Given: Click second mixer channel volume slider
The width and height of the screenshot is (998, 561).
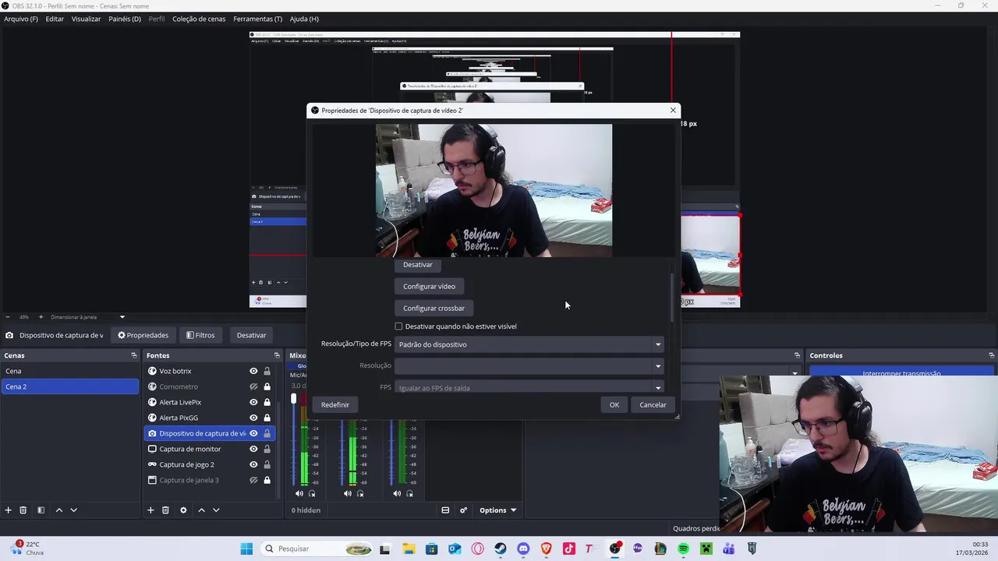Looking at the screenshot, I should (342, 452).
